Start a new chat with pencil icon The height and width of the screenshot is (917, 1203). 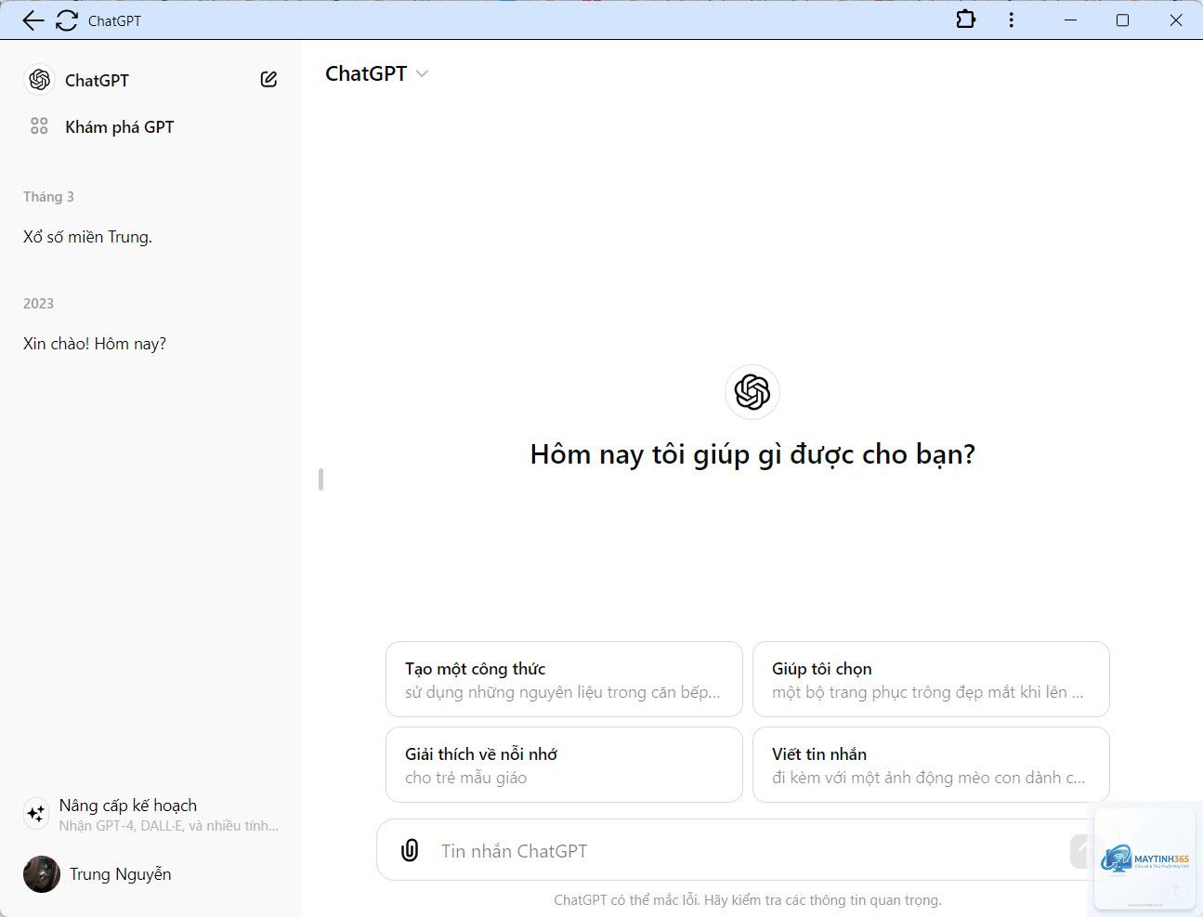[268, 80]
